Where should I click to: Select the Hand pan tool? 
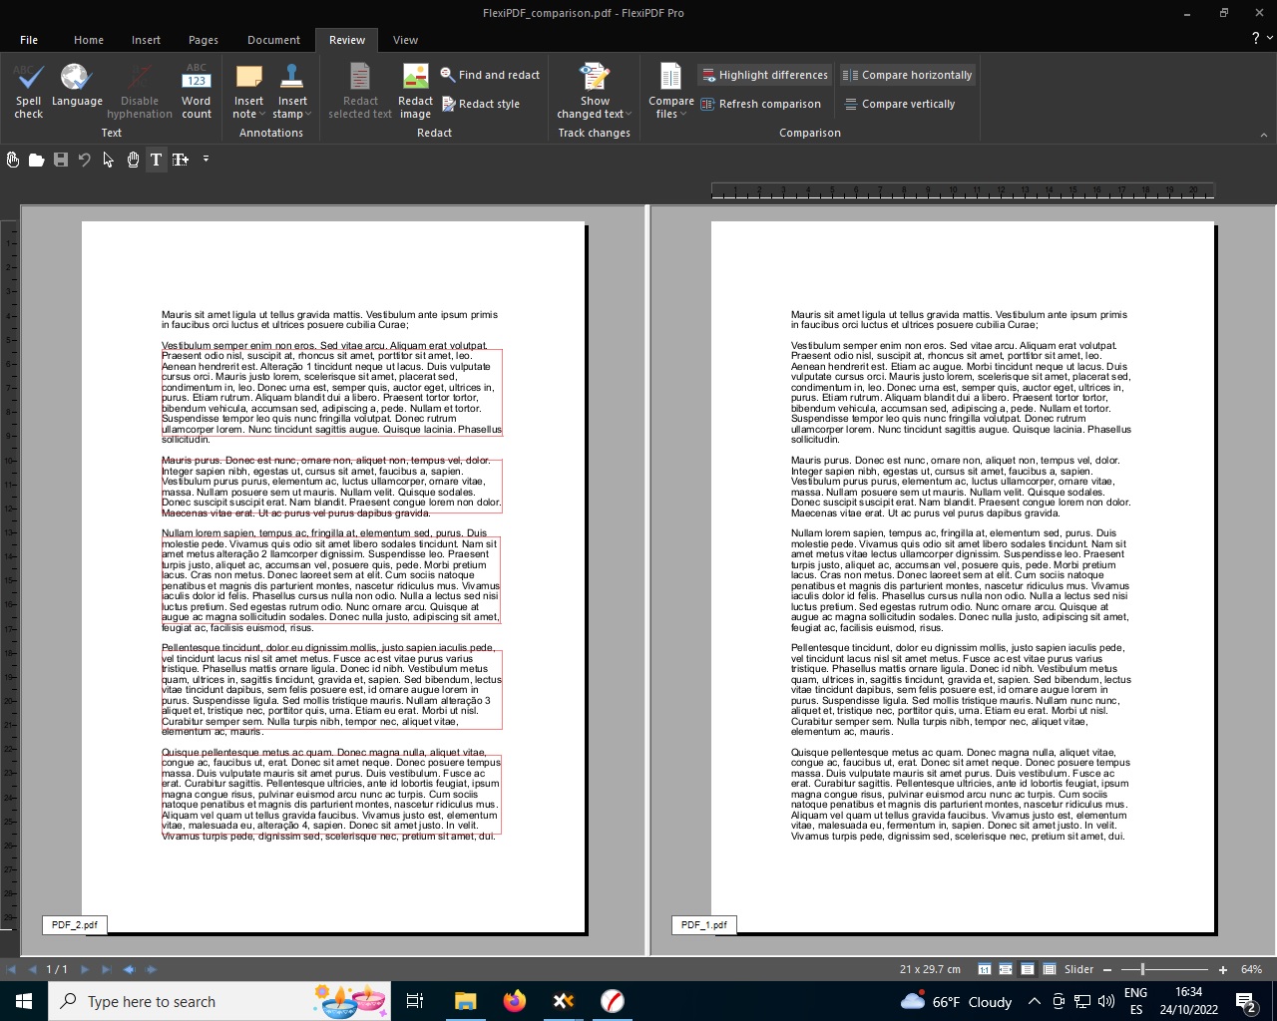pos(133,160)
